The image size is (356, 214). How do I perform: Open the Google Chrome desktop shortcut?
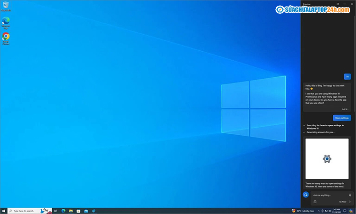[6, 38]
